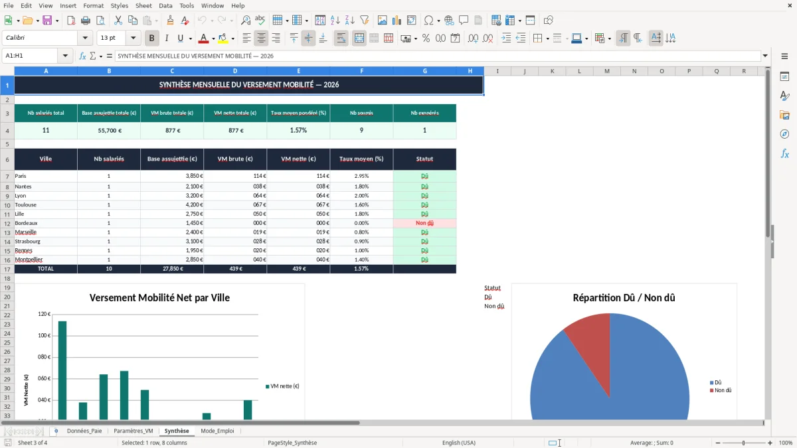Switch to the Mode_Emploi sheet tab
This screenshot has width=797, height=448.
pyautogui.click(x=217, y=431)
